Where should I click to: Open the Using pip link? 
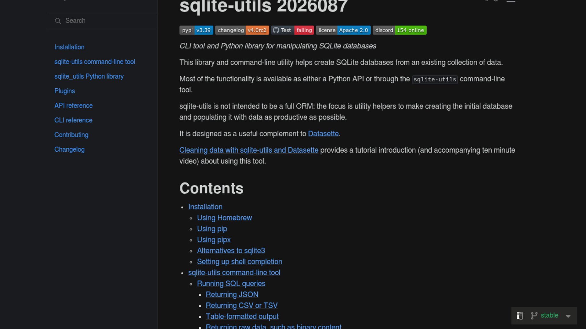tap(212, 229)
